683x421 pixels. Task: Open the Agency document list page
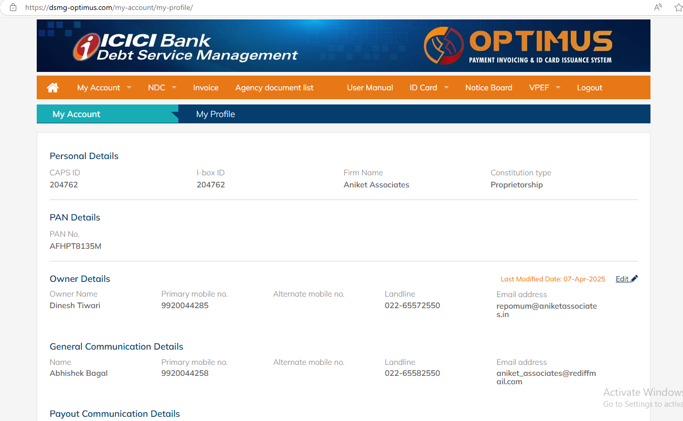274,88
